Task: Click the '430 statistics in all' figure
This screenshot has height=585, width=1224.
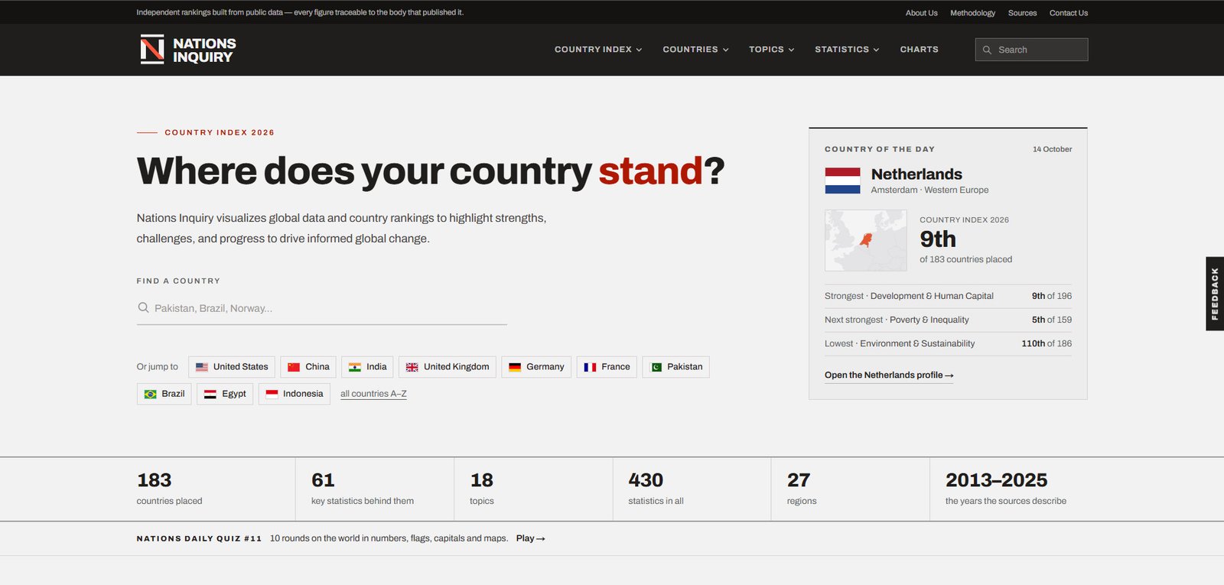Action: coord(656,489)
